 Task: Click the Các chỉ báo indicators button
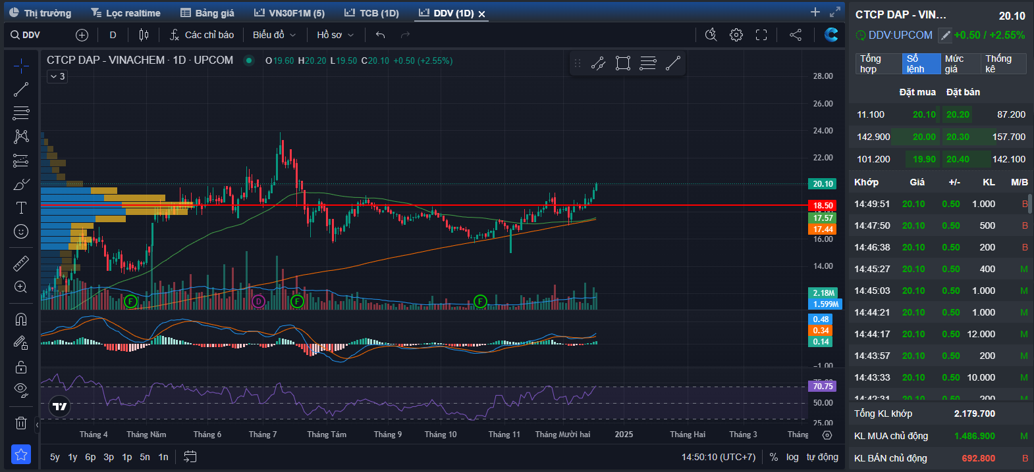click(202, 35)
